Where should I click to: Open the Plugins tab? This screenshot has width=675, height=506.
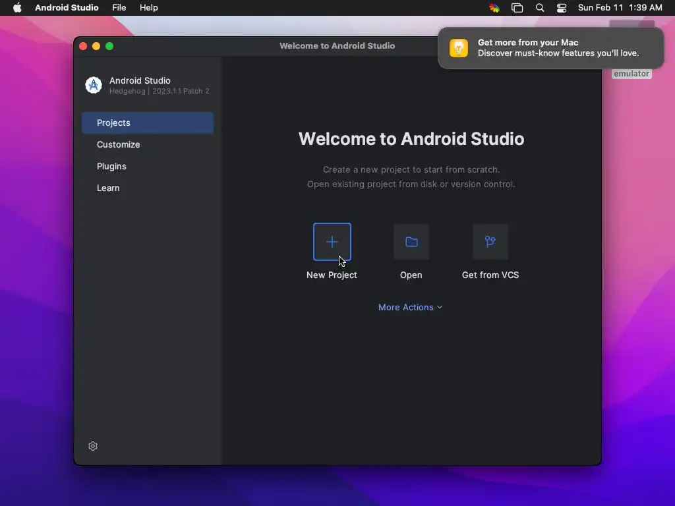(148, 166)
